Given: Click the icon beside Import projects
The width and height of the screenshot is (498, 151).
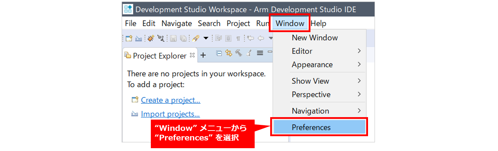Looking at the screenshot, I should click(135, 114).
